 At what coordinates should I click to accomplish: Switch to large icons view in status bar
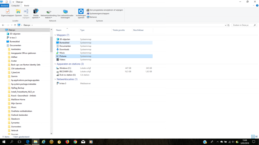coord(256,137)
